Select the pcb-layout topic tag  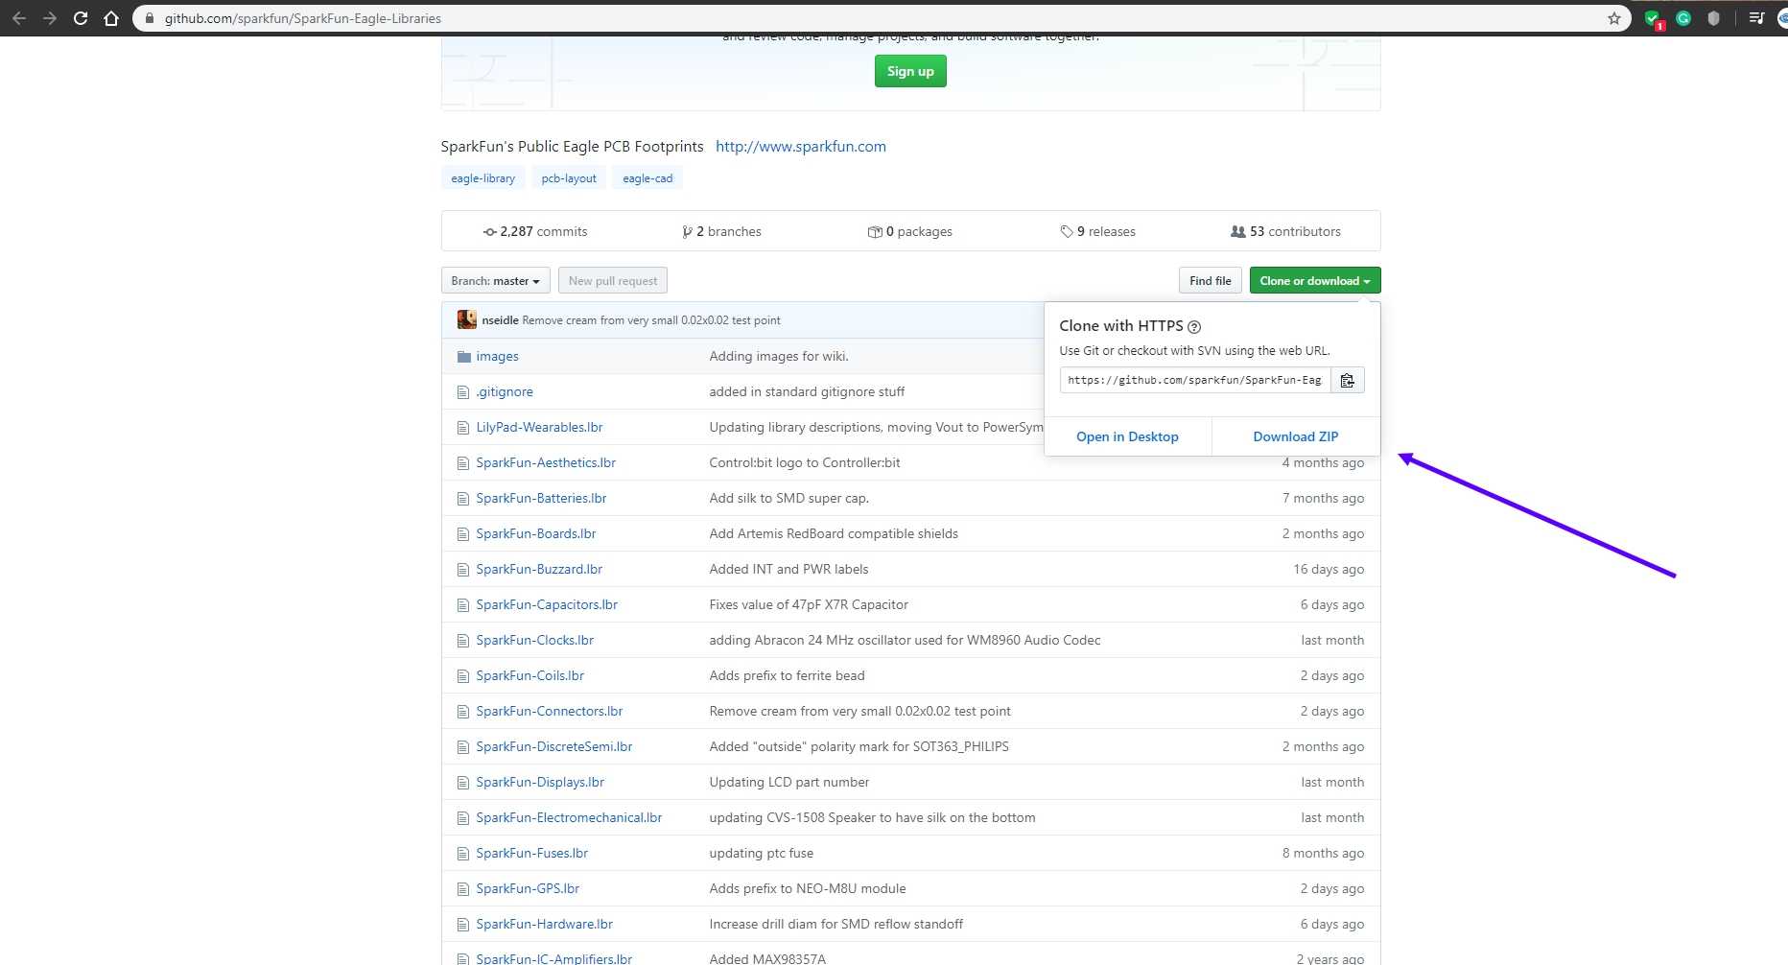tap(569, 178)
